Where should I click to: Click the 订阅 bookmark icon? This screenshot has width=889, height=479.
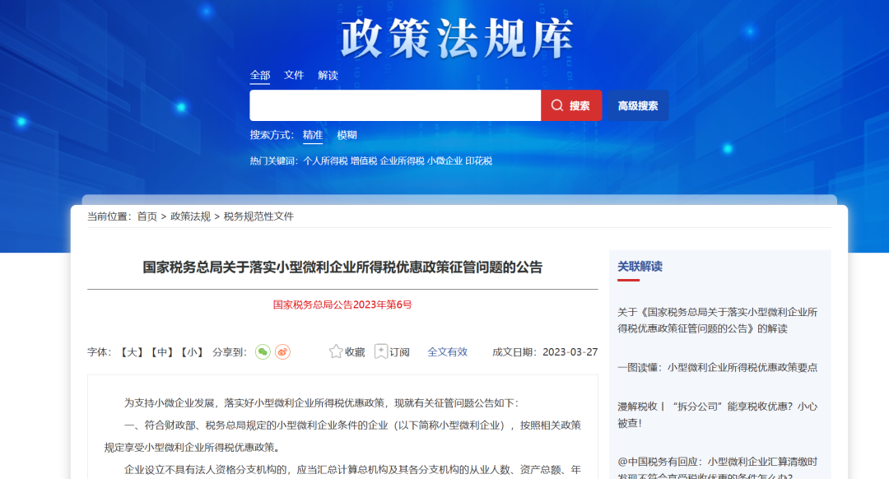381,351
